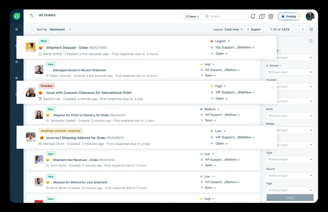Export the ticket list
This screenshot has height=212, width=328.
pos(254,29)
